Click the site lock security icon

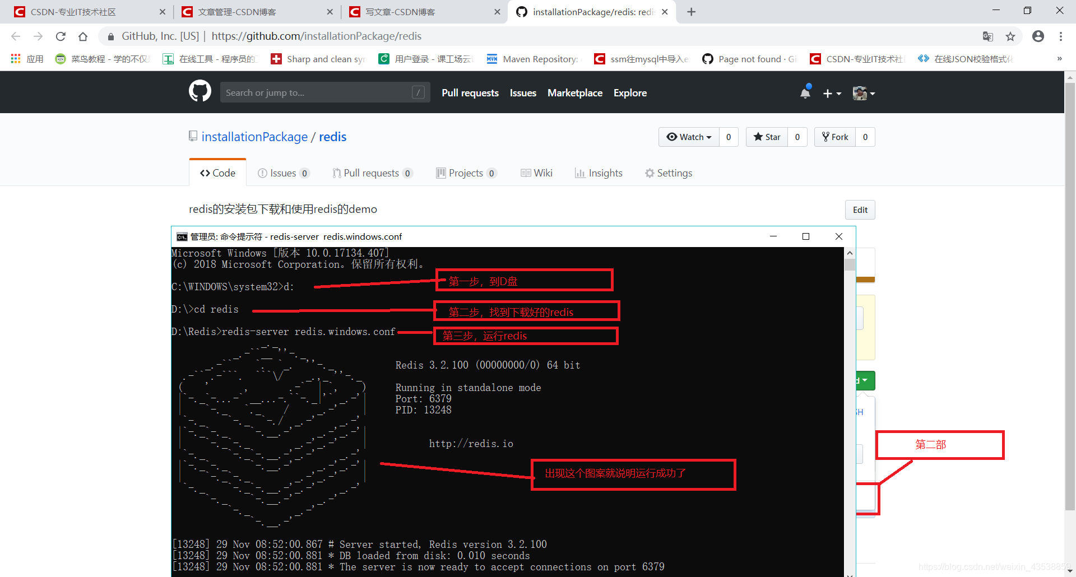pyautogui.click(x=111, y=36)
